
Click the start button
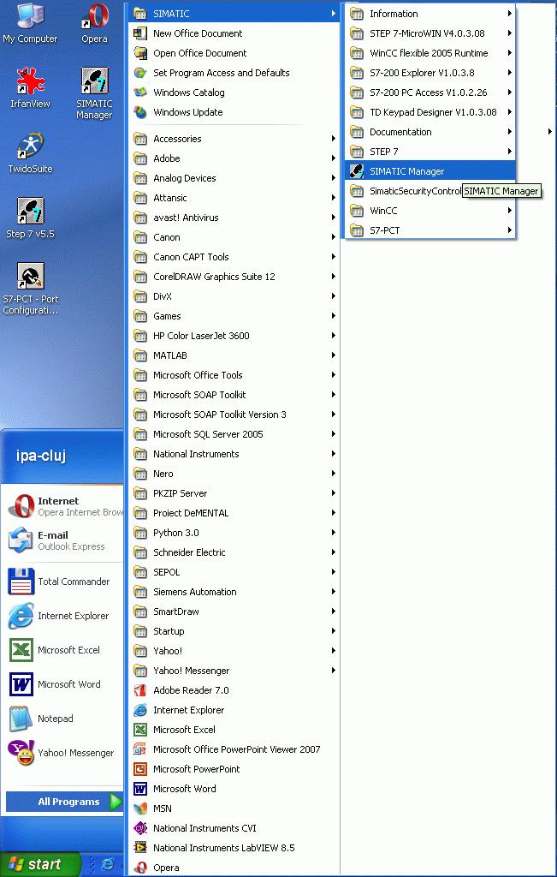tap(40, 865)
